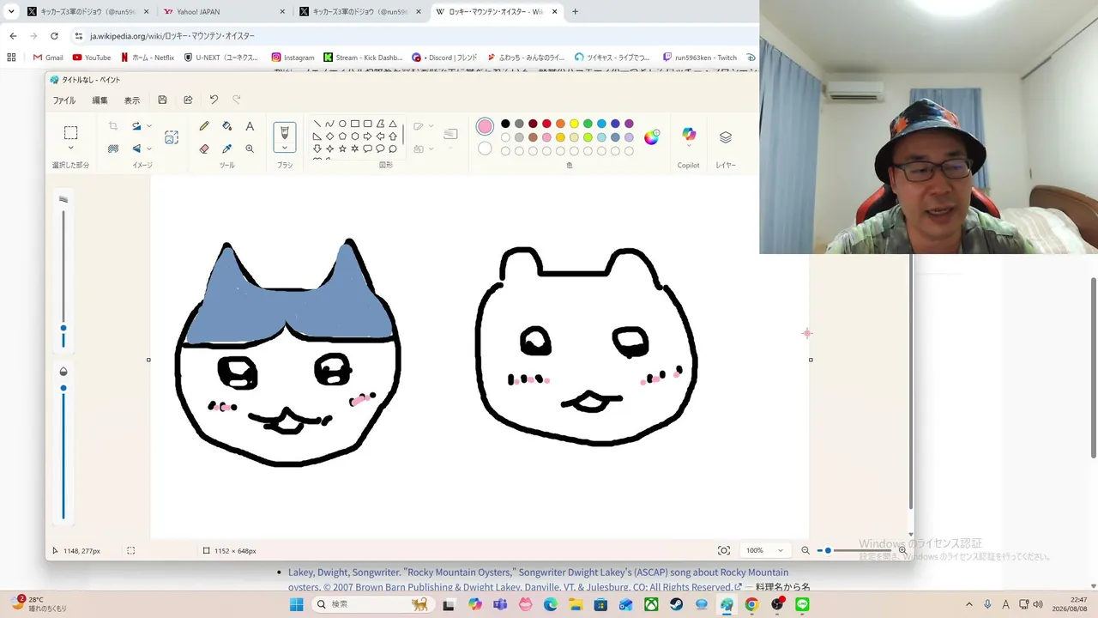Click the Save icon in Paint

click(162, 100)
